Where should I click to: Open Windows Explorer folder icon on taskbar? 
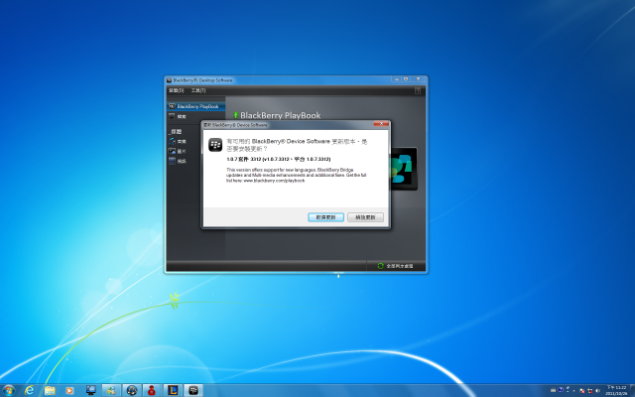click(x=50, y=390)
